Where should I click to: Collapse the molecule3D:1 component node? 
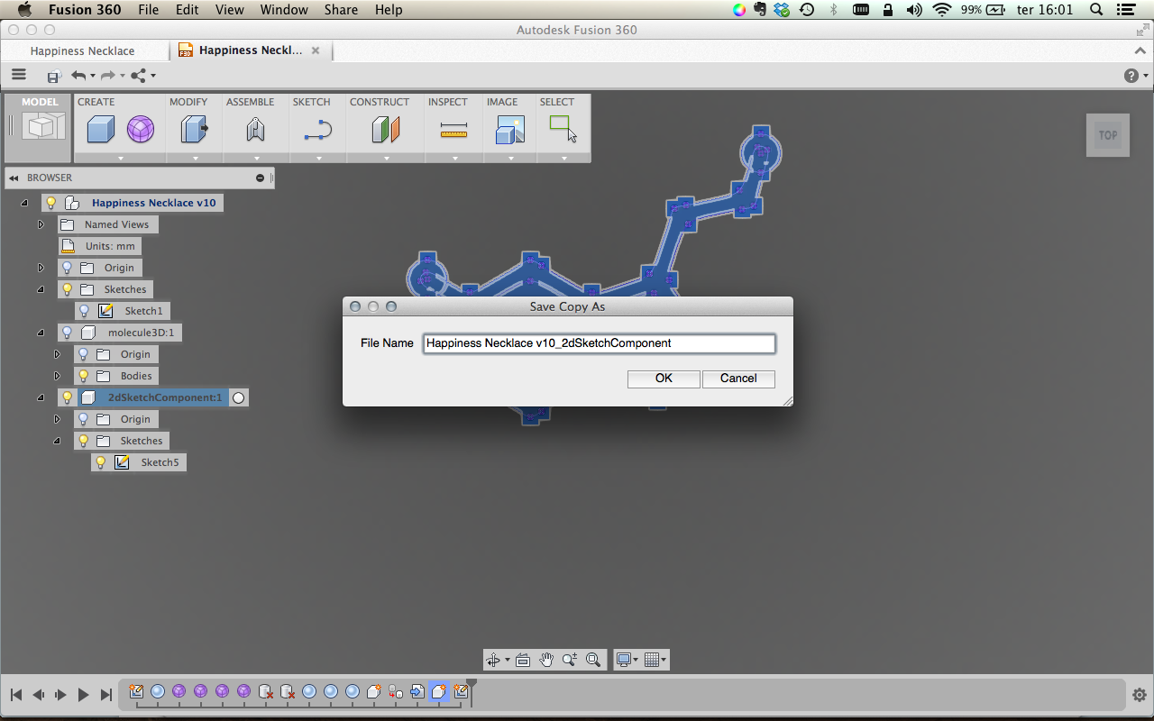click(41, 333)
